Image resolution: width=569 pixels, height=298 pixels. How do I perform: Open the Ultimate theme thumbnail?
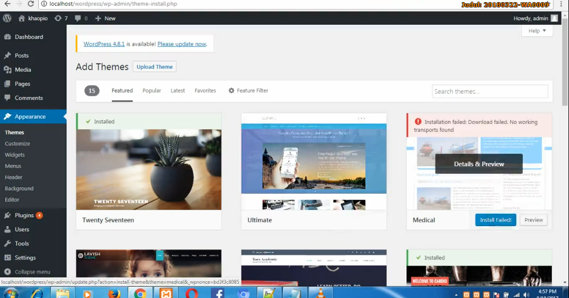click(314, 161)
